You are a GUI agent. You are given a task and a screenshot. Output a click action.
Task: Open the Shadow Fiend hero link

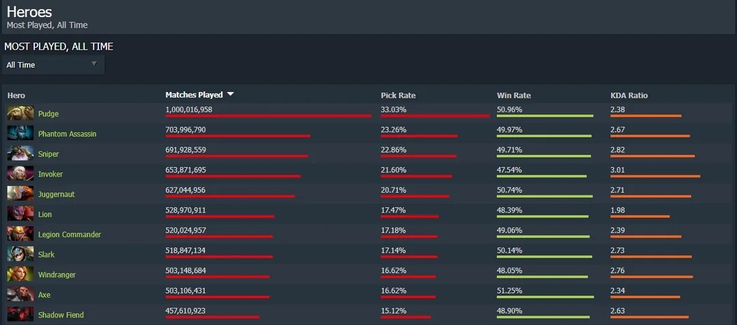(x=61, y=315)
